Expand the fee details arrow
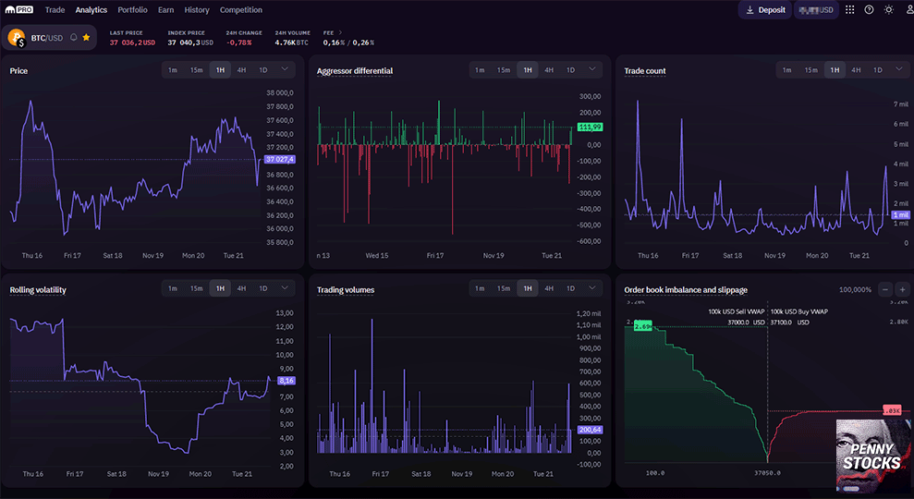Image resolution: width=914 pixels, height=499 pixels. pyautogui.click(x=340, y=32)
